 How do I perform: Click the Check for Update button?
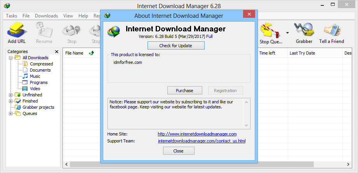click(x=176, y=46)
